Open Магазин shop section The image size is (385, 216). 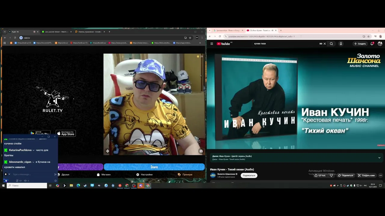104,175
